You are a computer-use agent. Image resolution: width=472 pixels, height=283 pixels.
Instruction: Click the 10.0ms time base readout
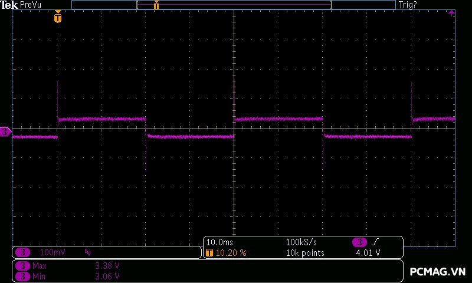pos(218,242)
